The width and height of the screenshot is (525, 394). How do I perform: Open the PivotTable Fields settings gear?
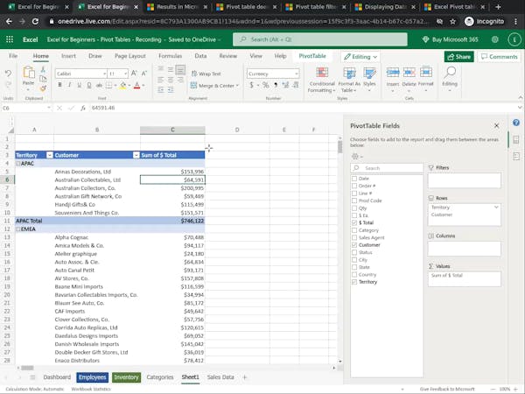[x=357, y=157]
